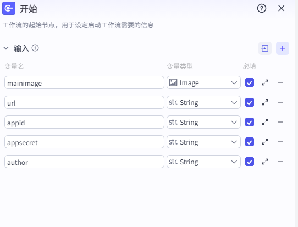Expand the appsecret variable row details
The image size is (298, 227).
click(265, 142)
